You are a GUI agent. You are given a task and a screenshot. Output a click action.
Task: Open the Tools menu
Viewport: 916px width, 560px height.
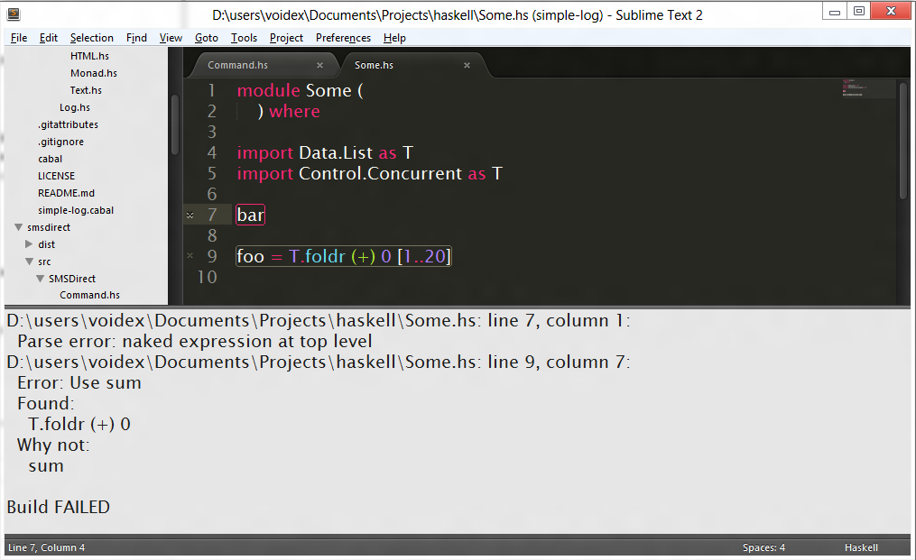pos(245,38)
